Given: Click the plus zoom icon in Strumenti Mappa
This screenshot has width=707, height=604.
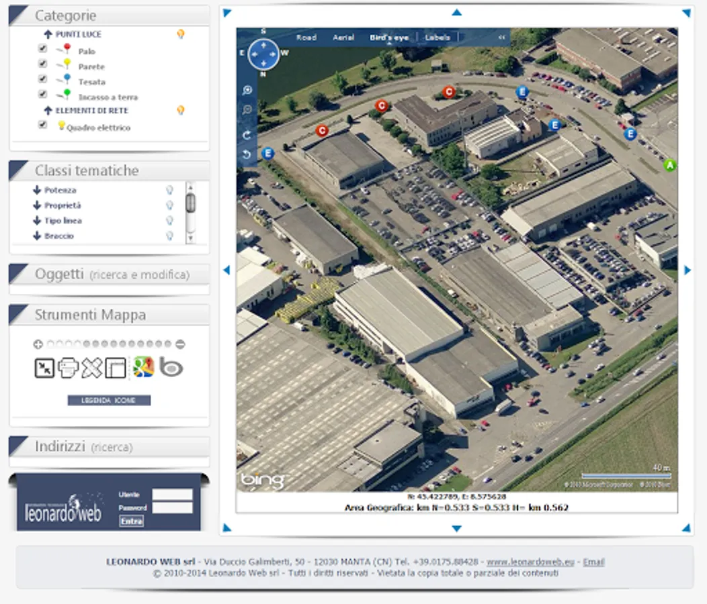Looking at the screenshot, I should pyautogui.click(x=38, y=344).
